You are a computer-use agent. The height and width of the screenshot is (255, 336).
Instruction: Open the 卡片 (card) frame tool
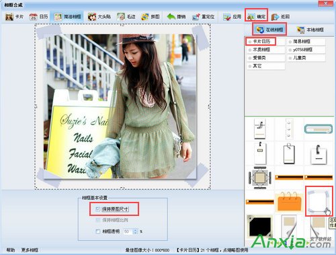tap(14, 17)
